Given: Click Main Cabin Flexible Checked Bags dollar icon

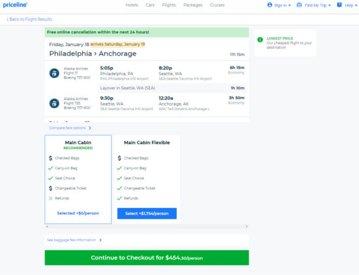Looking at the screenshot, I should click(119, 158).
